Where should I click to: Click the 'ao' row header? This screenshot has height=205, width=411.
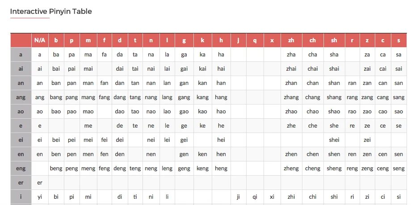click(21, 111)
